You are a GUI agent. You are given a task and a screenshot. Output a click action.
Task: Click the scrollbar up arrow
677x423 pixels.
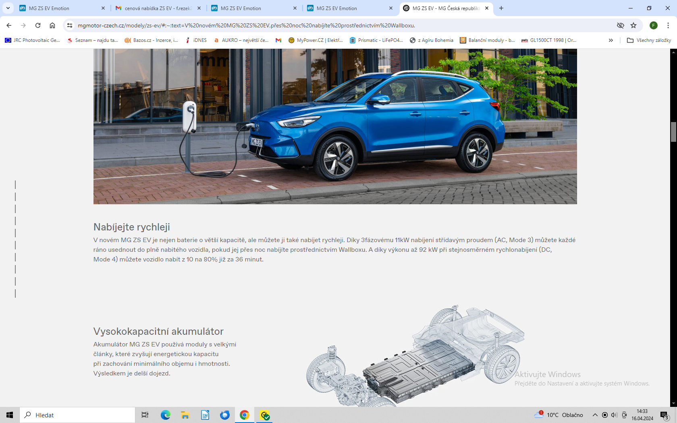coord(673,52)
